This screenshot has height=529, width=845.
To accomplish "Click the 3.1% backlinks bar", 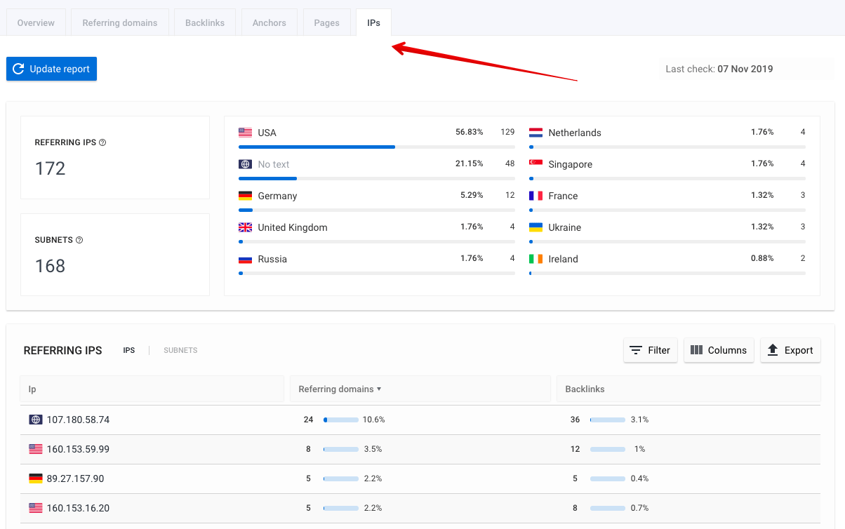I will tap(608, 420).
